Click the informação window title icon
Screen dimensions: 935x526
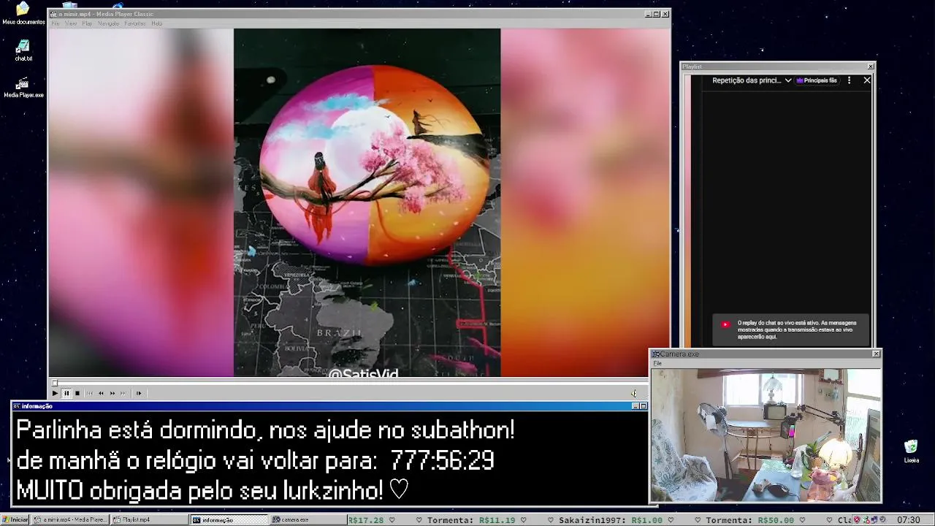click(17, 406)
